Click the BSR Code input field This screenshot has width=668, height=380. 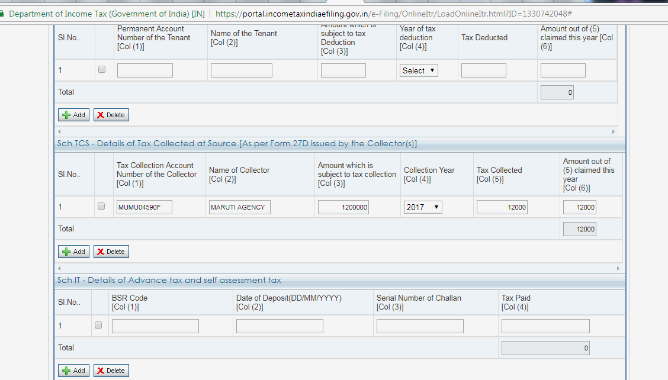pos(155,325)
